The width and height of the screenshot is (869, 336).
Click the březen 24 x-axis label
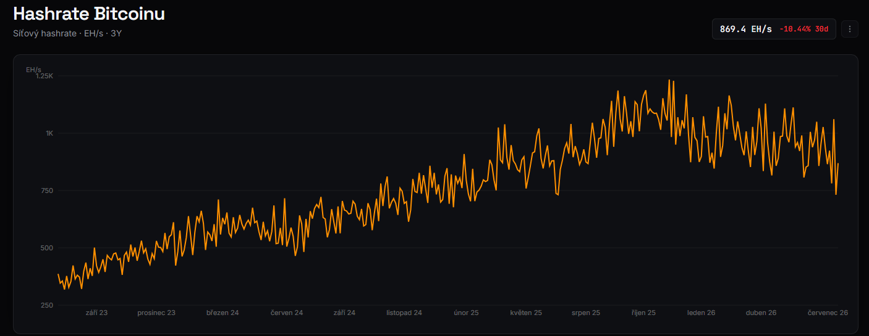pos(223,313)
